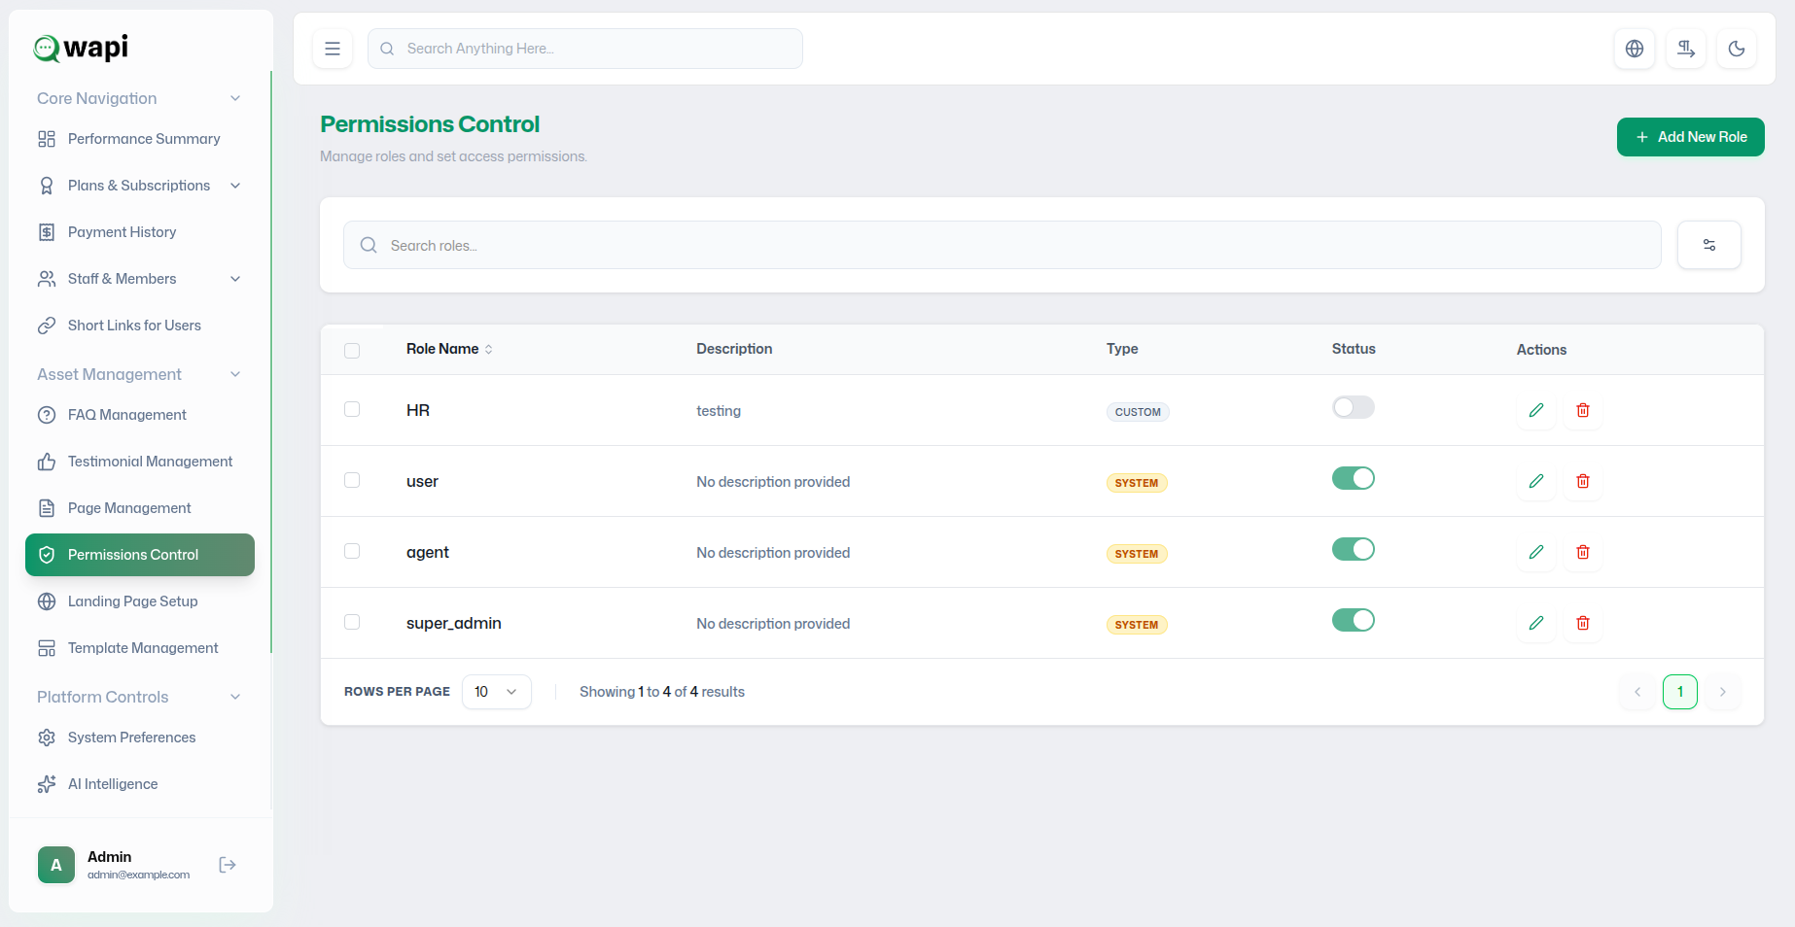Click the Add New Role button
1795x927 pixels.
click(1690, 137)
